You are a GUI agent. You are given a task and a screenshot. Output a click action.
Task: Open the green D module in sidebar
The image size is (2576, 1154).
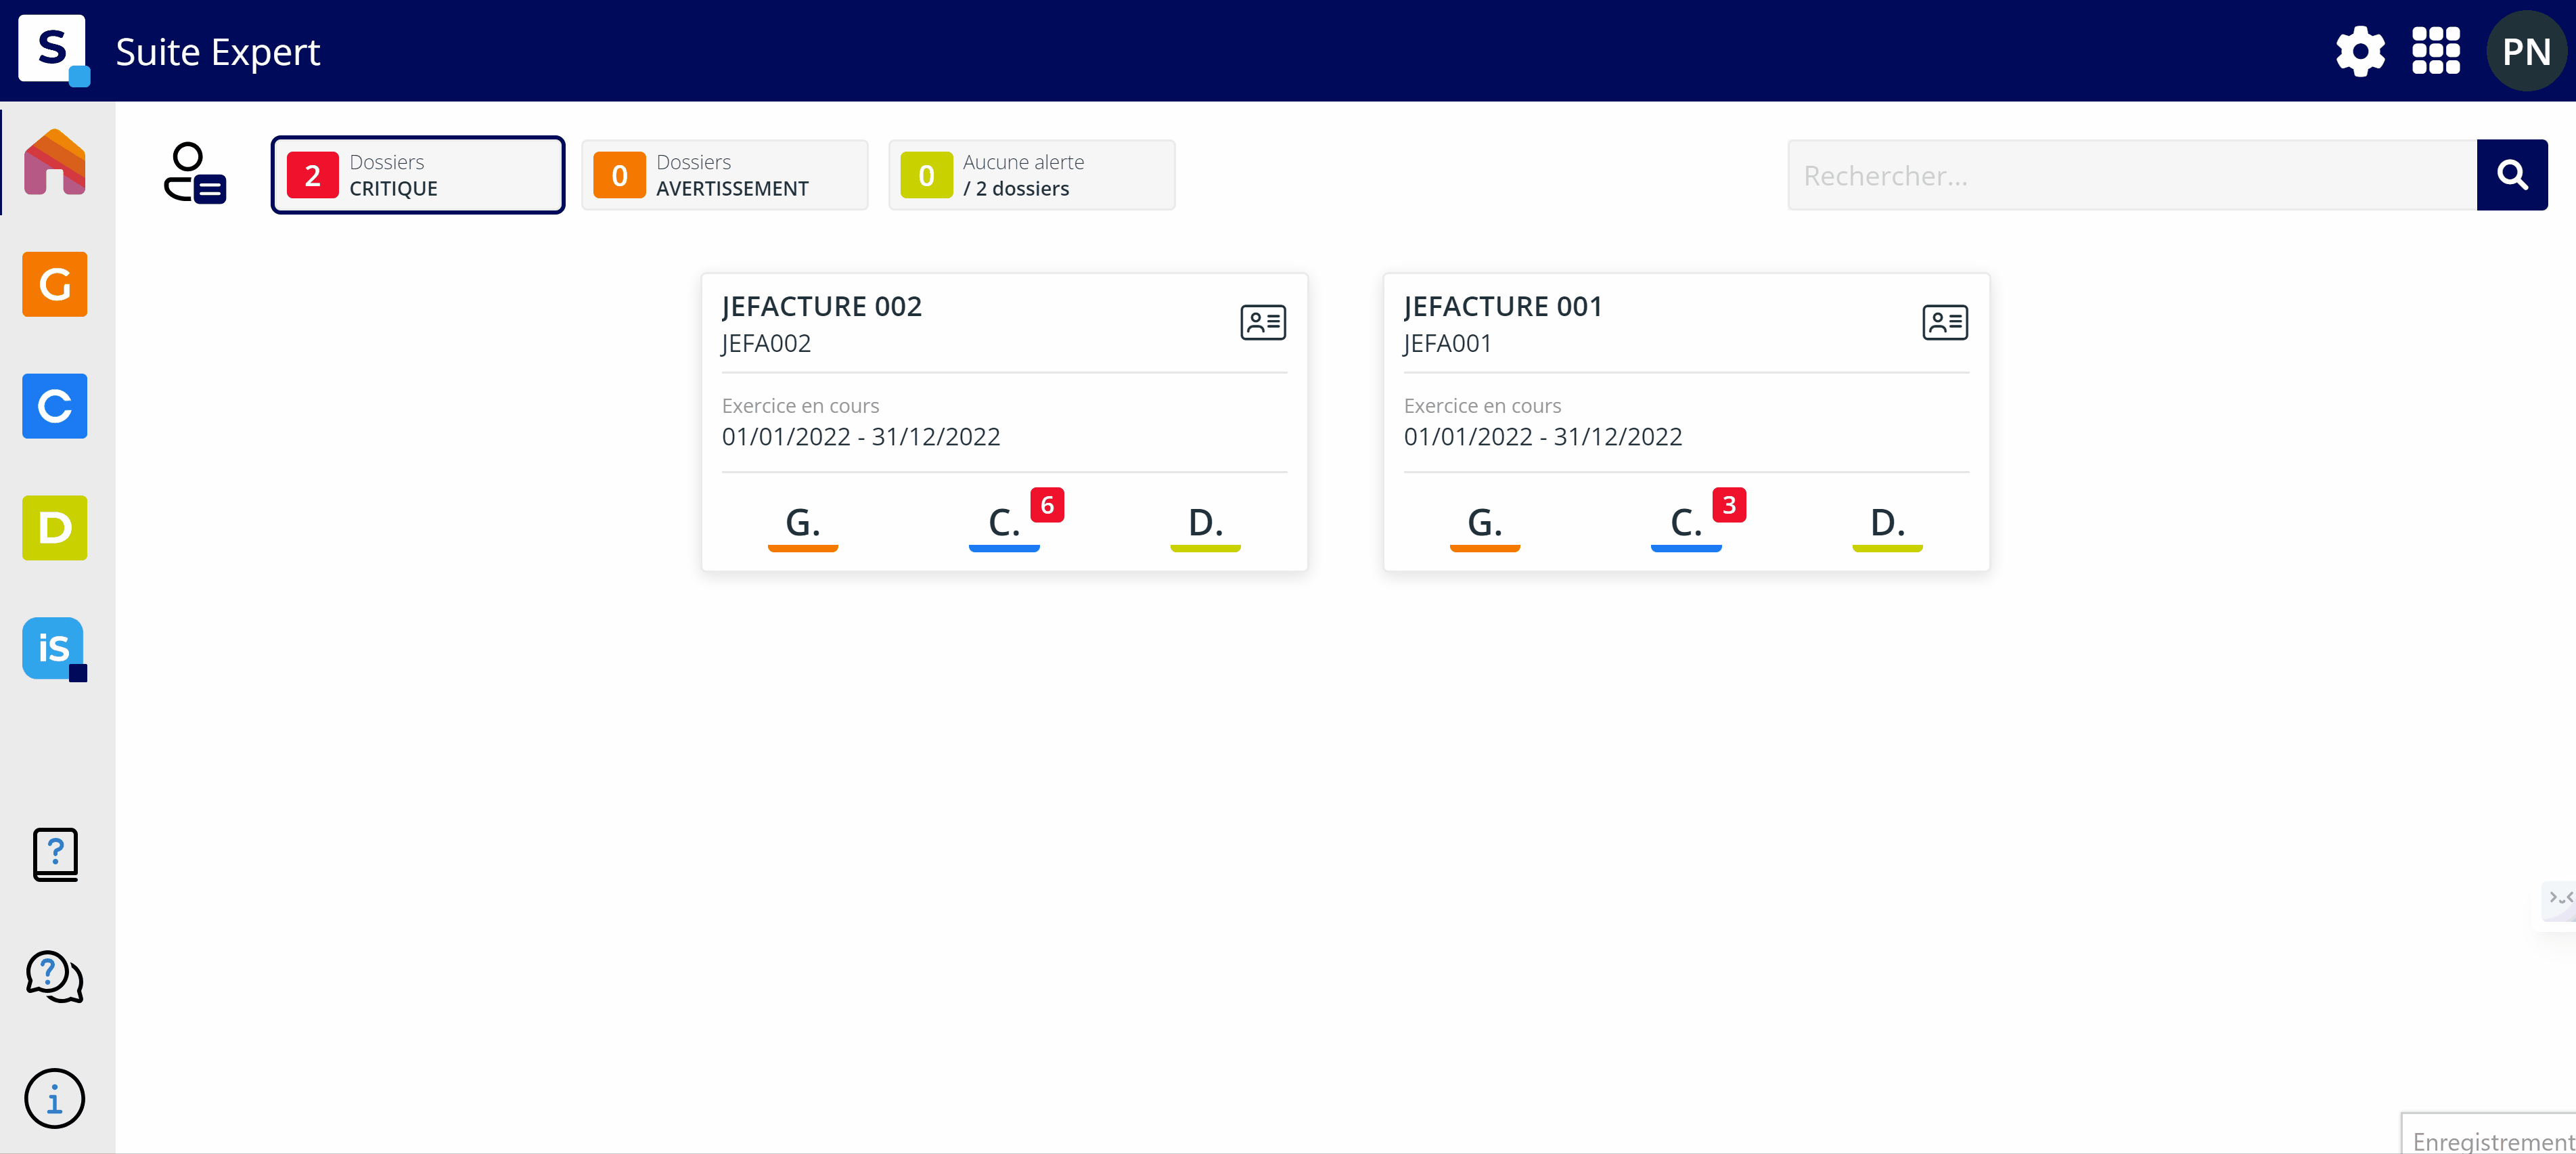tap(55, 527)
